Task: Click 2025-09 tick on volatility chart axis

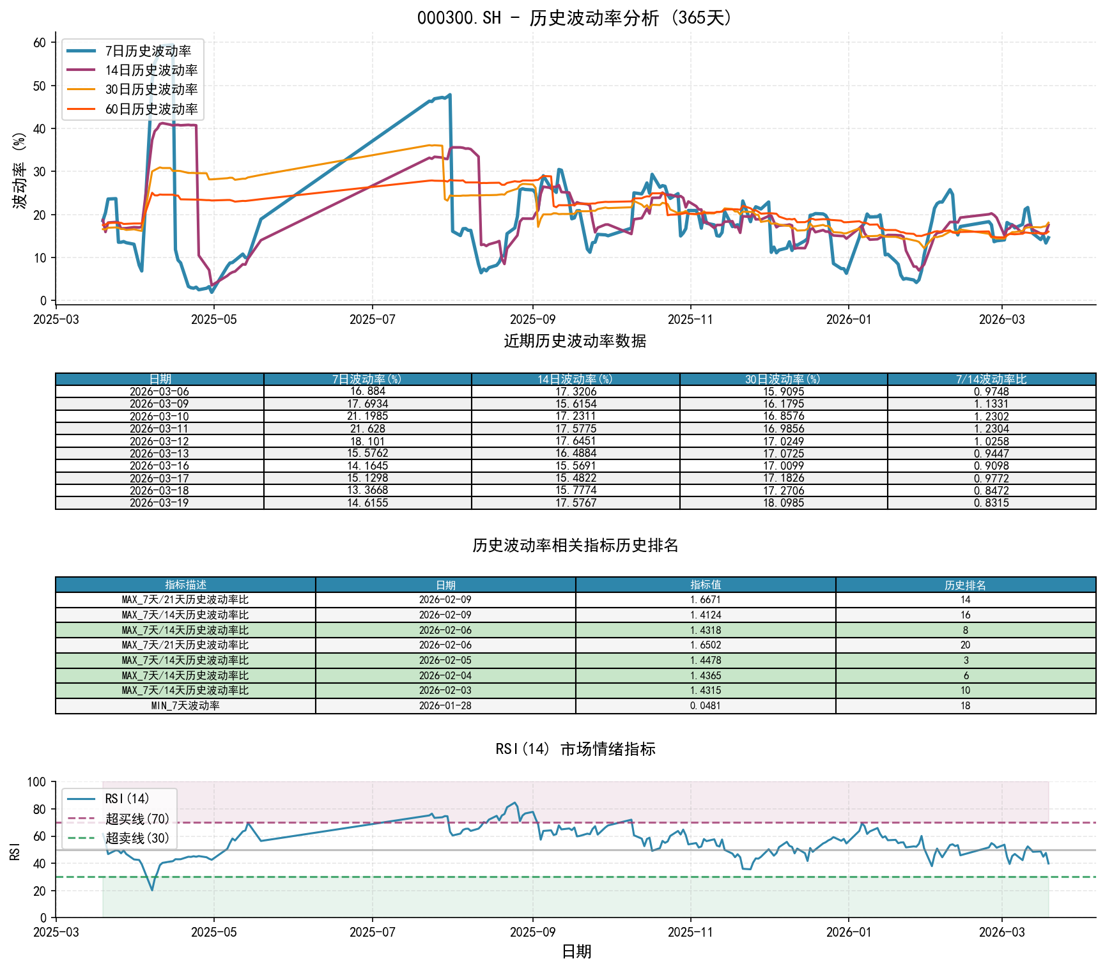Action: pyautogui.click(x=532, y=319)
